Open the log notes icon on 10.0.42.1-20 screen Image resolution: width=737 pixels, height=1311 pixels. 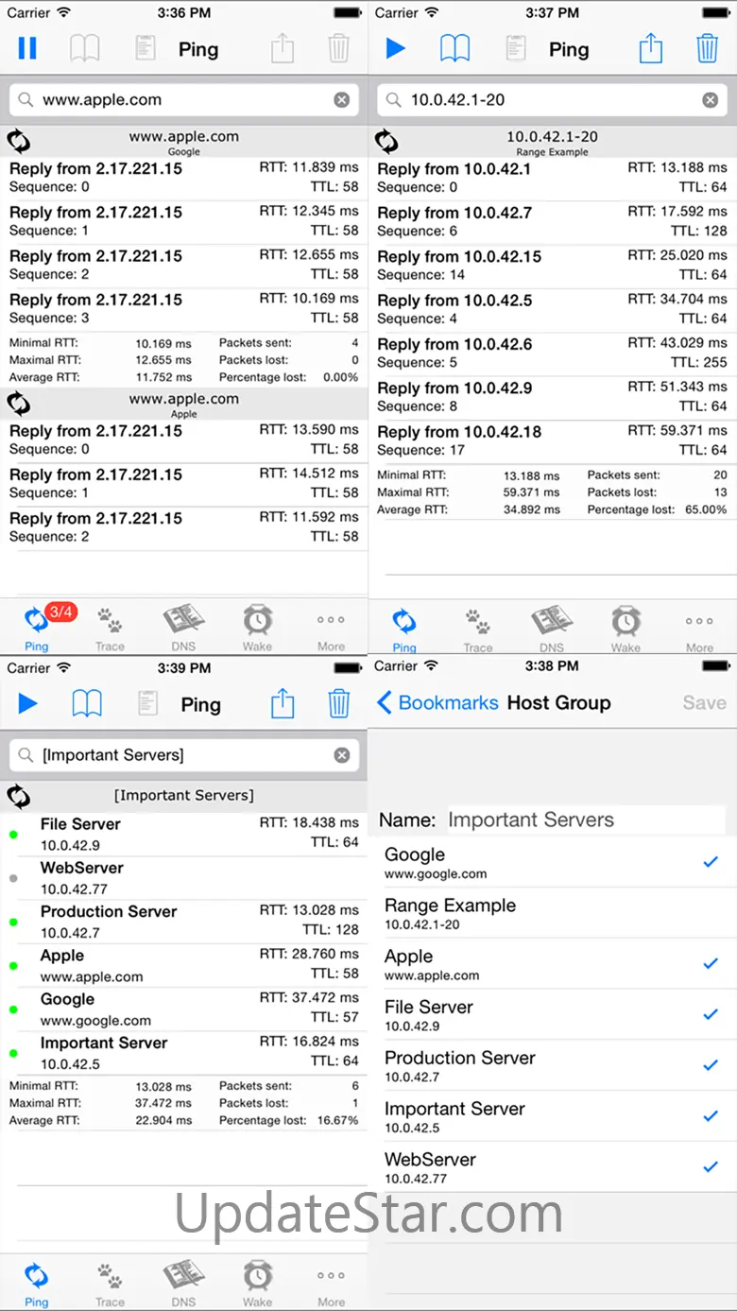515,48
